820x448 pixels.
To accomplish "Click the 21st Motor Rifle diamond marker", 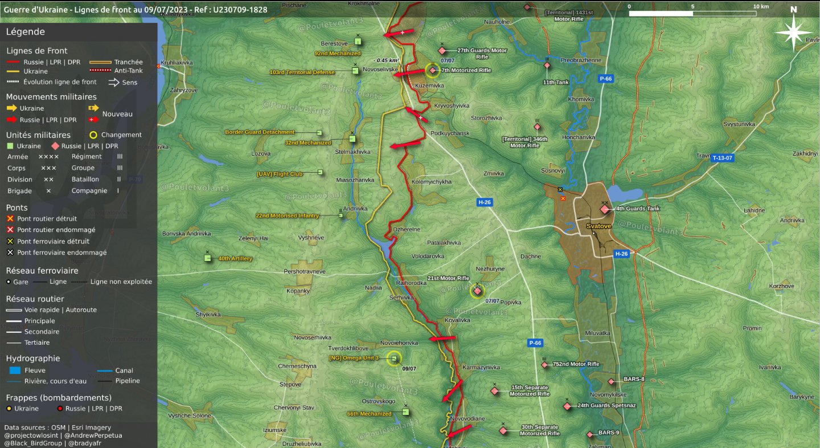I will tap(477, 291).
